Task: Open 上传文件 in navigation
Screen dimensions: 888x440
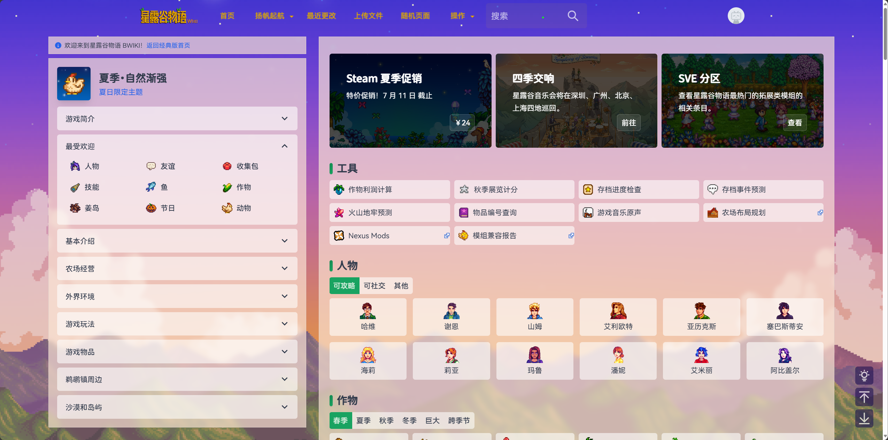Action: [x=368, y=16]
